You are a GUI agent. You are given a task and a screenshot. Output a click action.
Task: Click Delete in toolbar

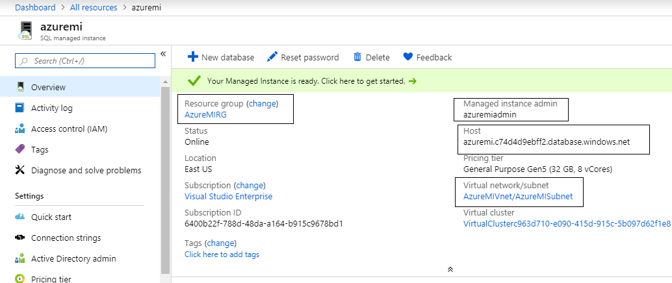point(371,57)
